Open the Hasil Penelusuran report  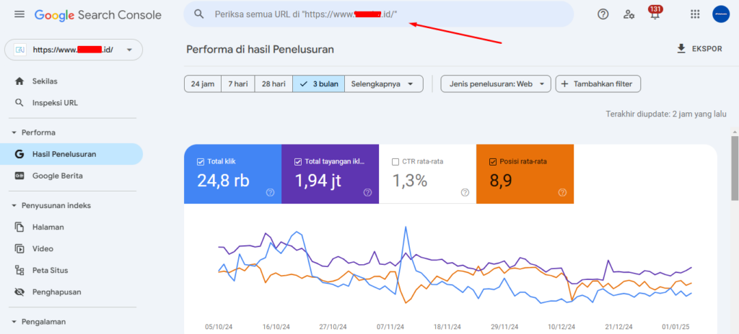(71, 154)
